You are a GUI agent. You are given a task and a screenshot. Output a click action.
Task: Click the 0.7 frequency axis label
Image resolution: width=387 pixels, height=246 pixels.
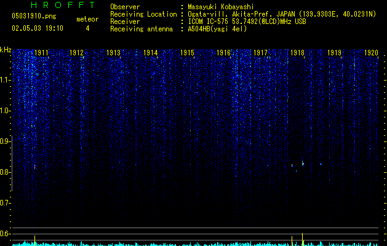5,203
